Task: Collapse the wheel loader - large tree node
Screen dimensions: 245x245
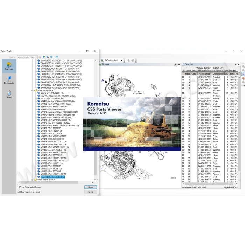Action: click(33, 90)
